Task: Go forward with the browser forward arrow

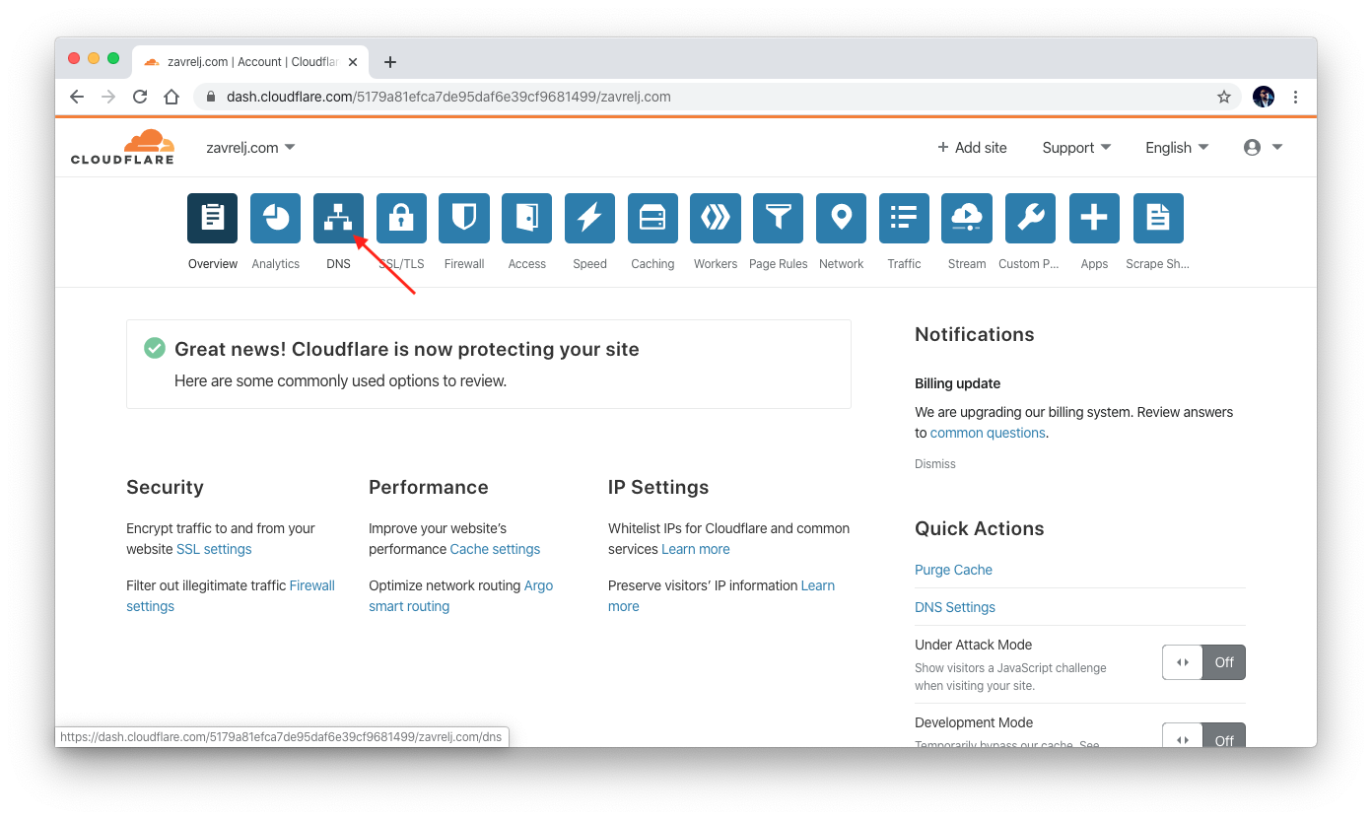Action: (x=108, y=97)
